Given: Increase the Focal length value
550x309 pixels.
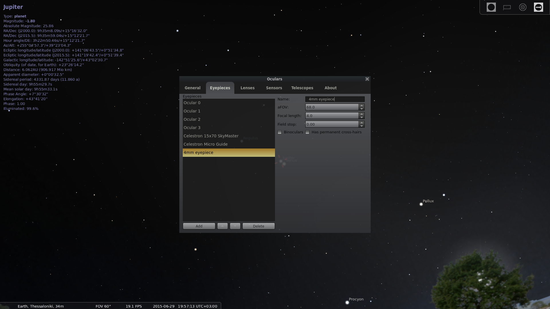Looking at the screenshot, I should pos(362,114).
